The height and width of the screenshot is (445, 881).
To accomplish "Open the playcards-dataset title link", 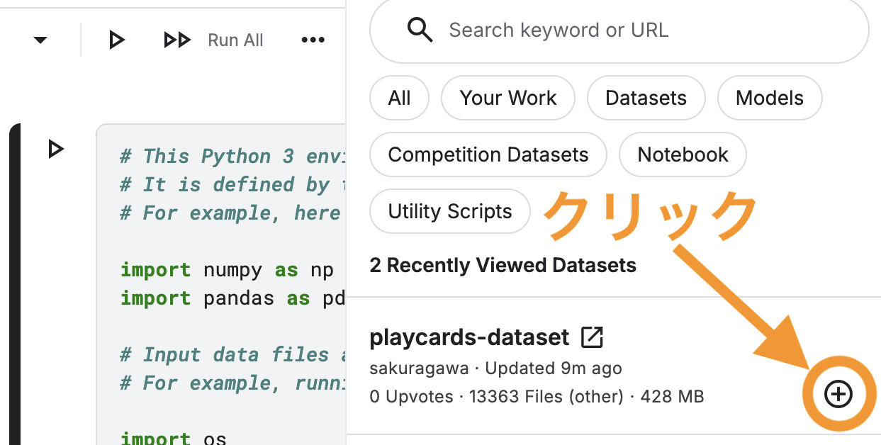I will (471, 337).
